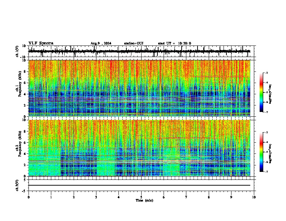Image resolution: width=286 pixels, height=221 pixels.
Task: Click the "3" minute tick on the time axis
Action: [x=96, y=197]
